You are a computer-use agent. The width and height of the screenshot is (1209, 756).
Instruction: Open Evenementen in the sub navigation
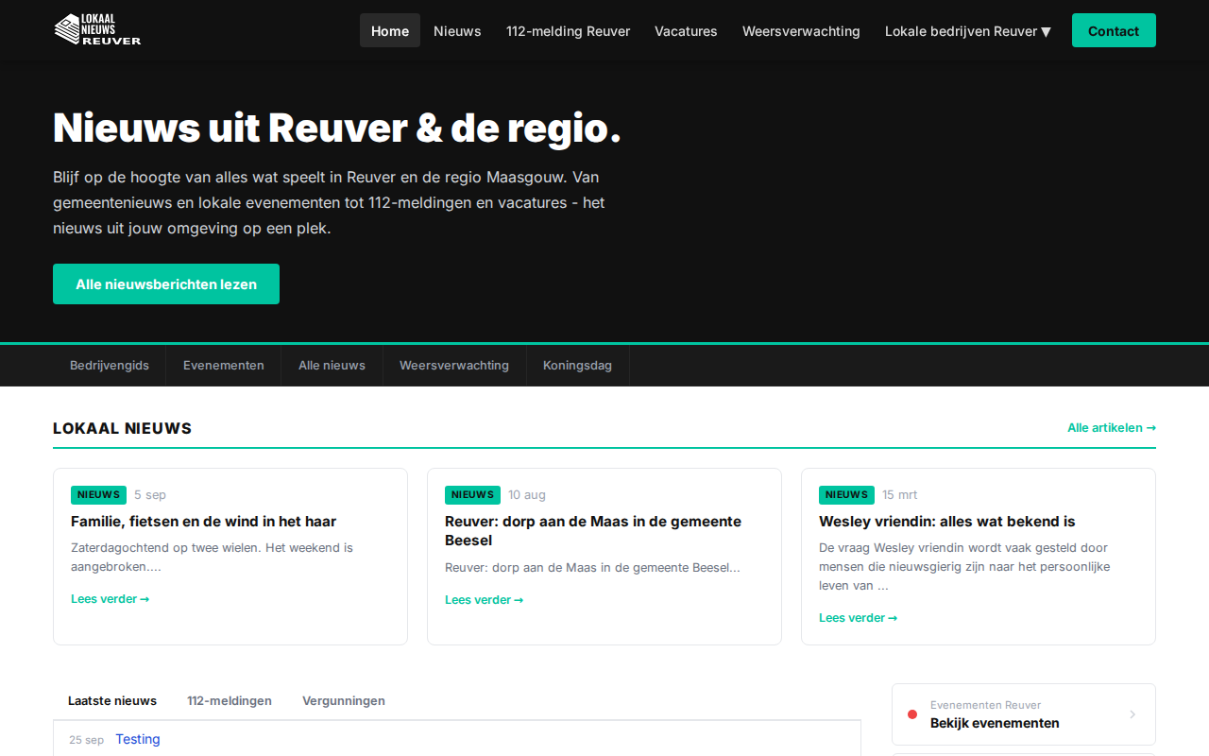click(224, 365)
